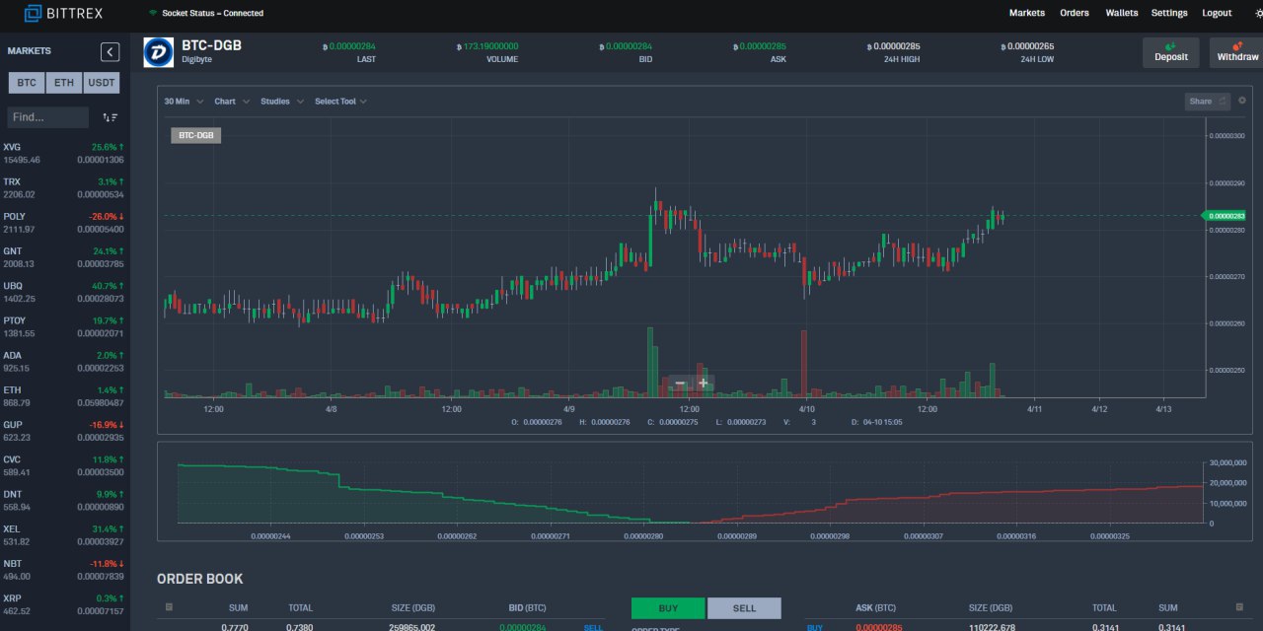Open the market list sort options icon
1263x631 pixels.
[110, 117]
